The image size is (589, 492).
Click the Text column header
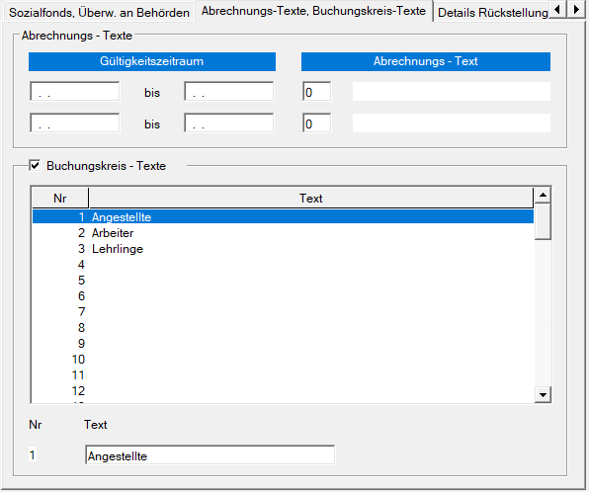click(311, 198)
